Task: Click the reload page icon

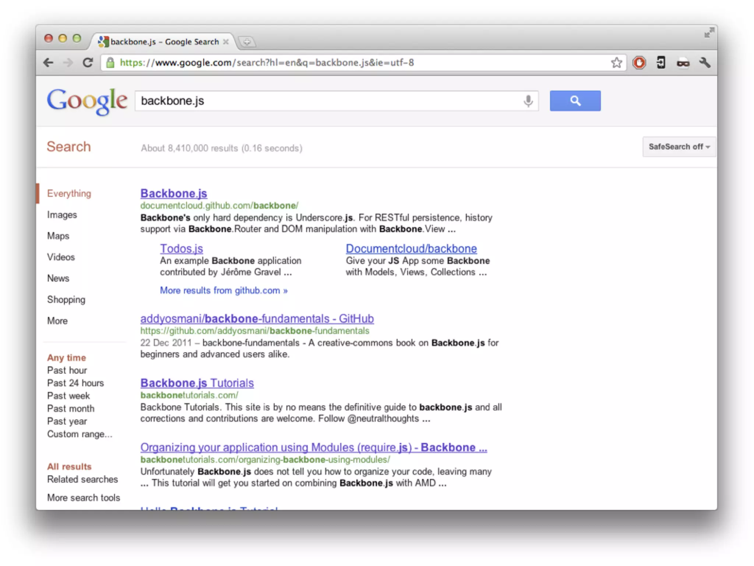Action: click(88, 63)
